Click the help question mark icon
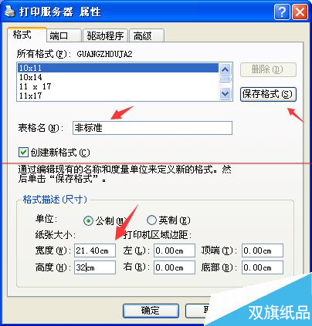This screenshot has height=326, width=312. pyautogui.click(x=282, y=12)
